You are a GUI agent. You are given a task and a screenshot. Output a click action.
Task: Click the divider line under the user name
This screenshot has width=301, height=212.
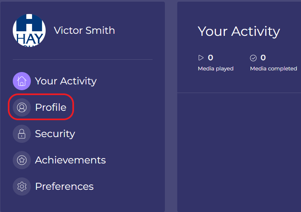pyautogui.click(x=82, y=60)
